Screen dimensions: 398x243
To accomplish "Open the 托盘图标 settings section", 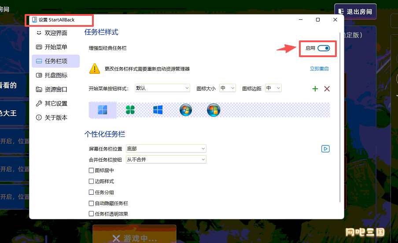I will 56,75.
